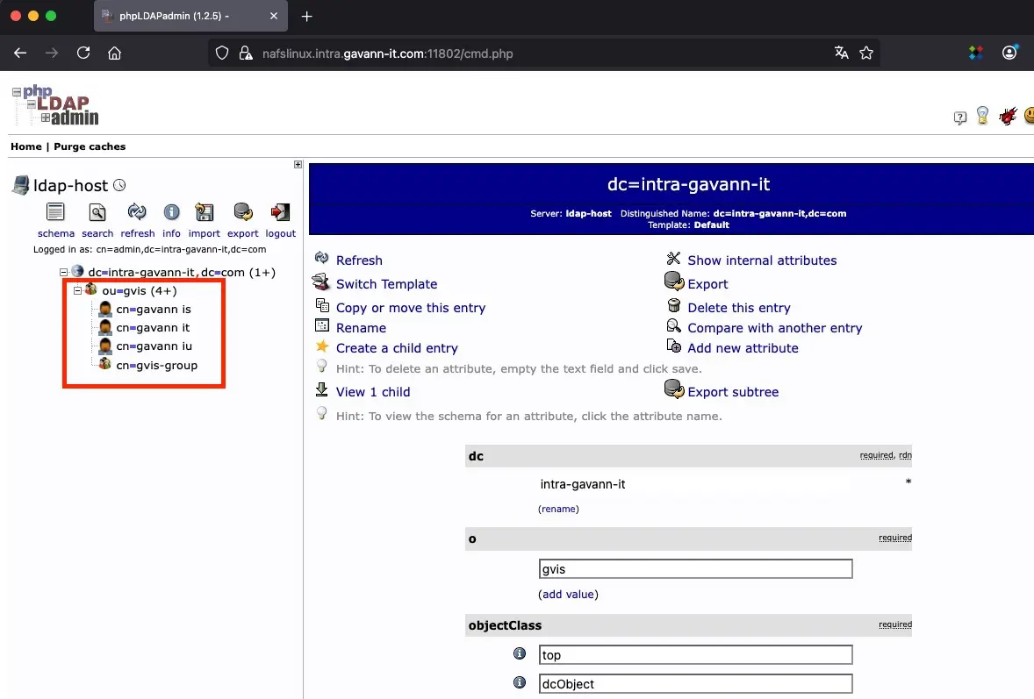Click the Delete this entry link
The width and height of the screenshot is (1034, 699).
click(x=738, y=308)
